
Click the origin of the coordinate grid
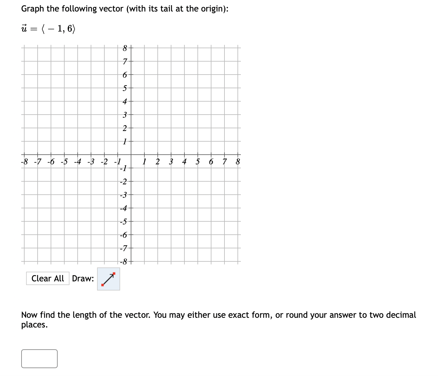130,154
